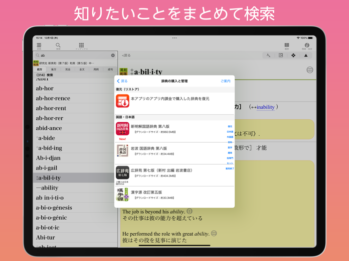The width and height of the screenshot is (349, 261).
Task: Change font size with the AA button
Action: coord(268,55)
